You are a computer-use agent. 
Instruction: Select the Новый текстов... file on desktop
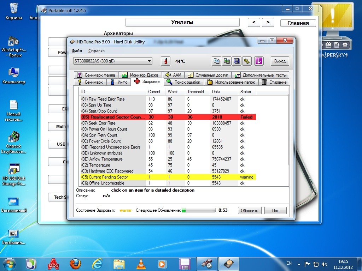[x=14, y=110]
